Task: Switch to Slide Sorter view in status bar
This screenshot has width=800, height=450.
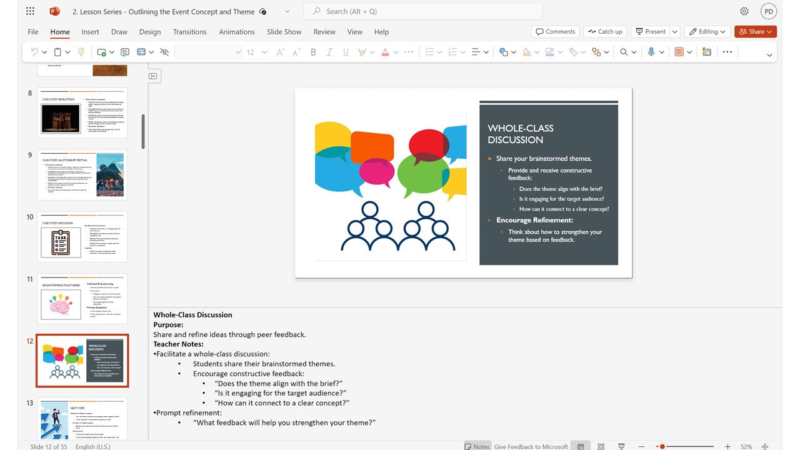Action: click(x=601, y=446)
